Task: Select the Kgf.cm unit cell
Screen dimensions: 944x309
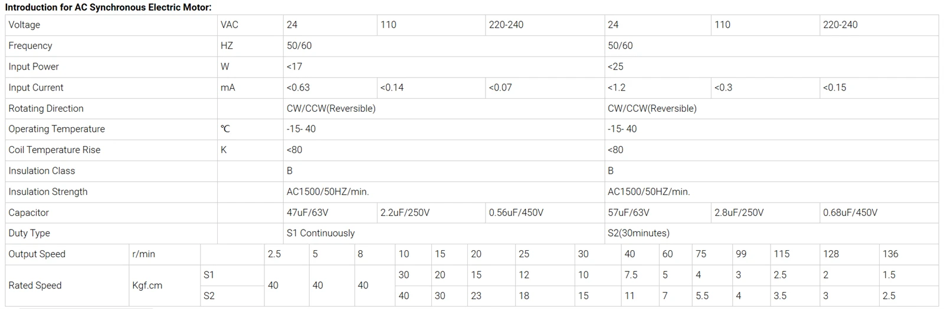Action: 165,285
